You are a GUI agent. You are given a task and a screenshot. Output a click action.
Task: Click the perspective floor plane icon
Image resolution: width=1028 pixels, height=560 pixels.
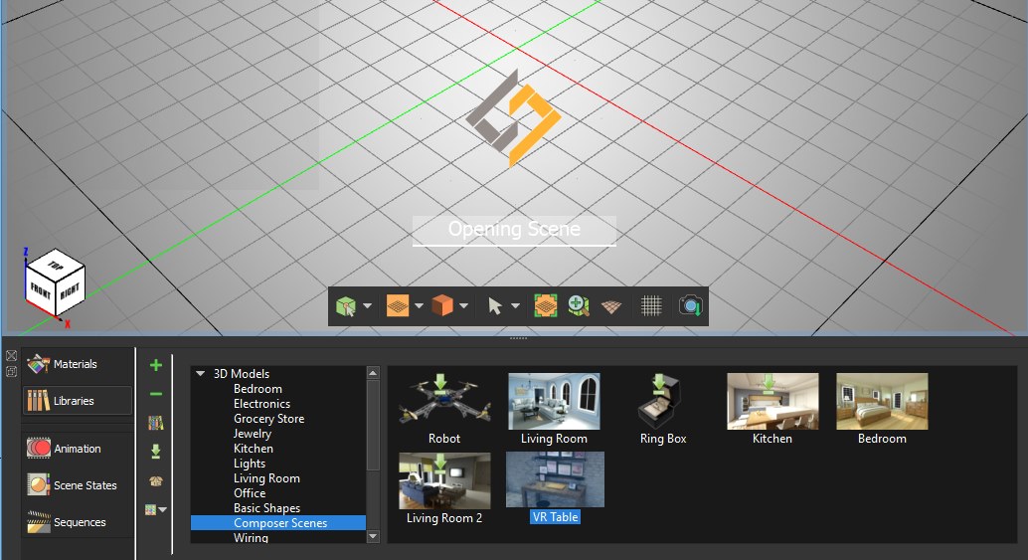coord(612,306)
